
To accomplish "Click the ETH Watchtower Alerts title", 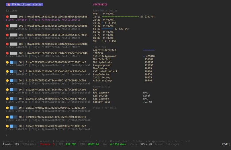I will (x=24, y=5).
